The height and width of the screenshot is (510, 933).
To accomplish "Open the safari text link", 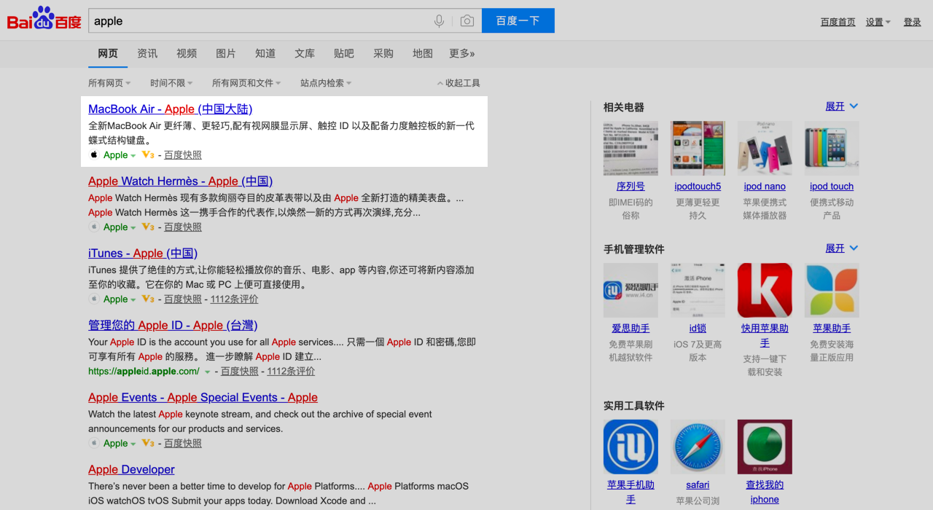I will 698,485.
